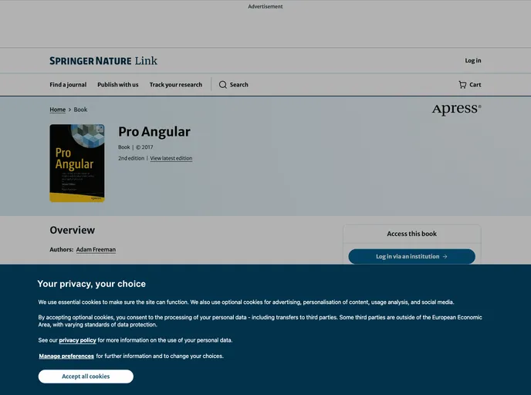Click Accept all cookies button
The image size is (531, 395).
[86, 376]
